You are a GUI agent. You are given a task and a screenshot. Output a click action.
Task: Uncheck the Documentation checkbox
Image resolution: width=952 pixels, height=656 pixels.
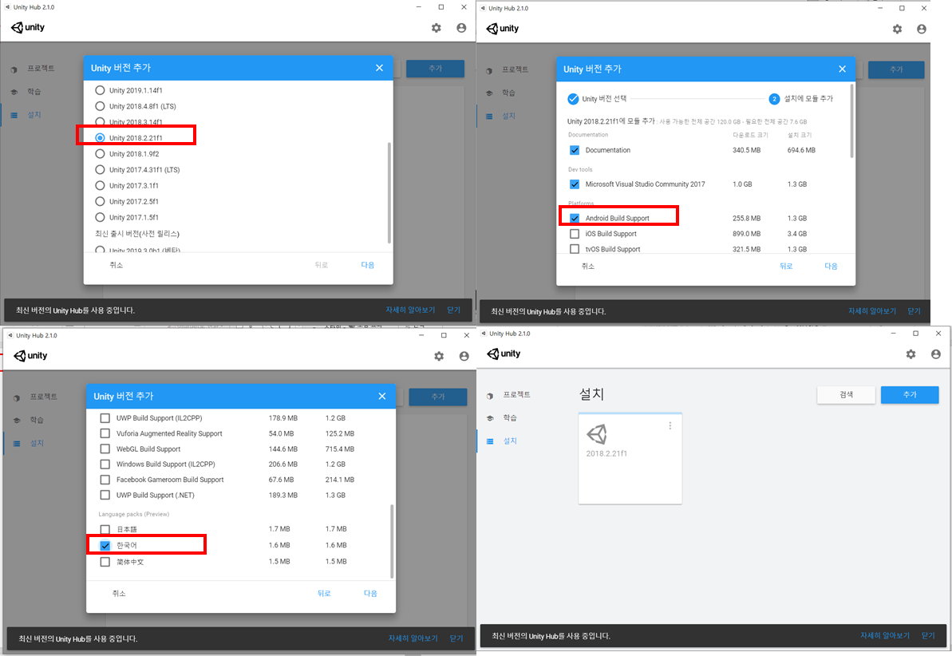point(575,150)
